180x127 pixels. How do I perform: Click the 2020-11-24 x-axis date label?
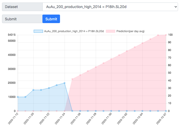click(60, 119)
